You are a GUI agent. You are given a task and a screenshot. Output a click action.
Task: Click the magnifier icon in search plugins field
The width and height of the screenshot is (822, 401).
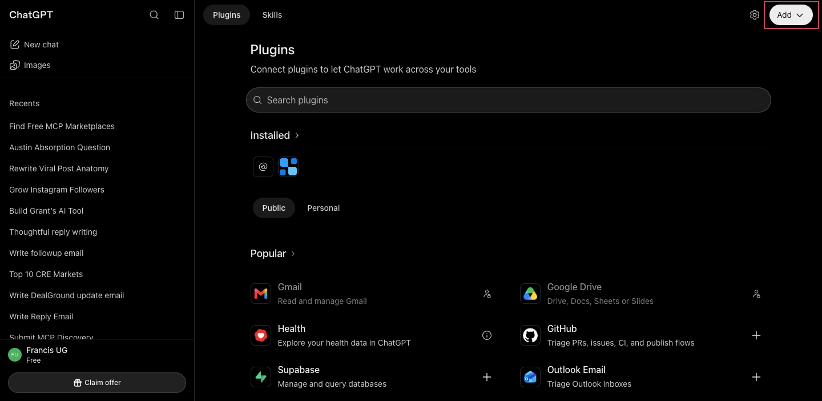tap(258, 100)
